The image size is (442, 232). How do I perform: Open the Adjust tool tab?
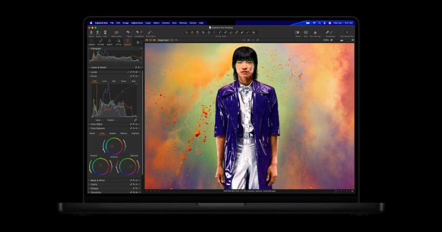127,42
